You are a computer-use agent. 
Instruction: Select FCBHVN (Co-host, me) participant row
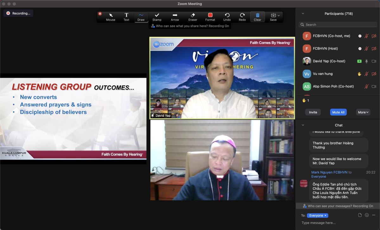click(x=338, y=36)
